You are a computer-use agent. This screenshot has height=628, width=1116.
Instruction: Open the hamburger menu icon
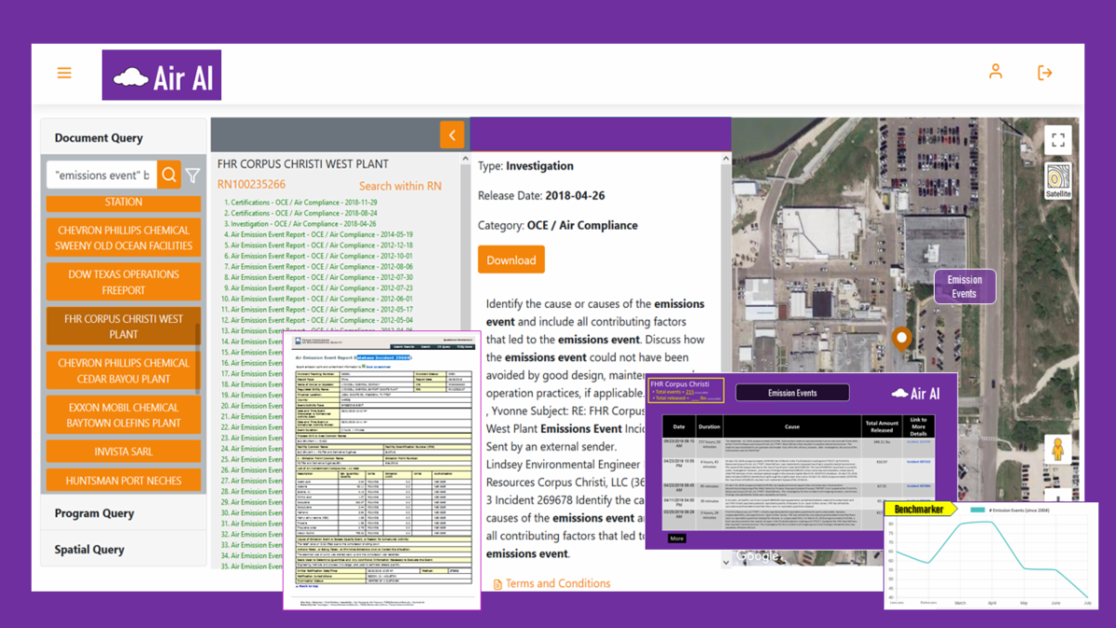pyautogui.click(x=64, y=73)
